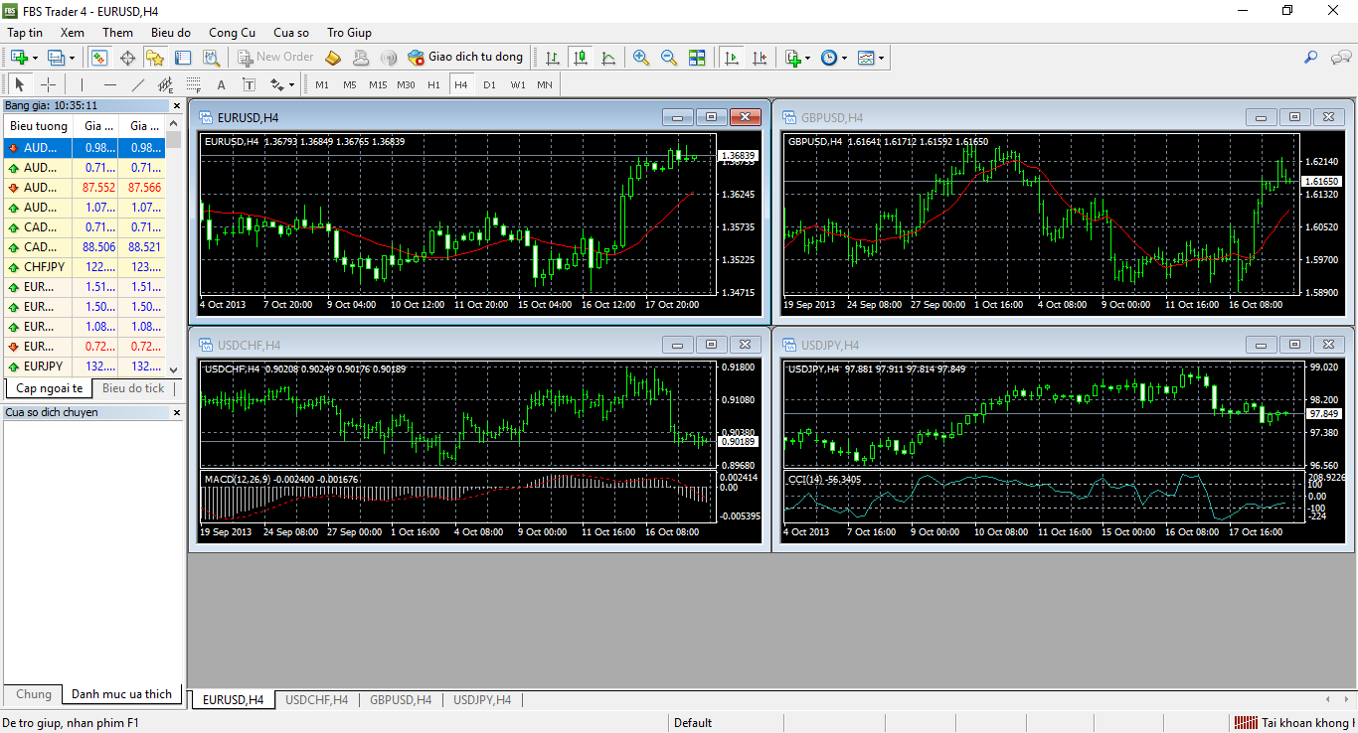Activate the USDCHF,H4 chart window title
This screenshot has width=1358, height=733.
(249, 345)
